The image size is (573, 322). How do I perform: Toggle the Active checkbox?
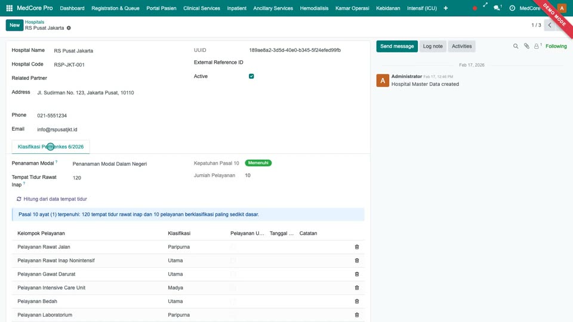pos(251,76)
